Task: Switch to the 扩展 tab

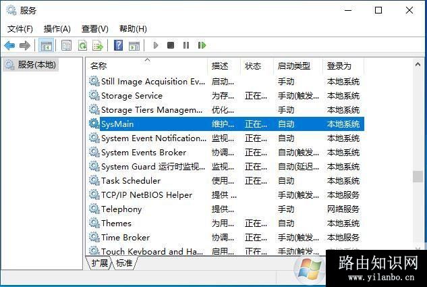Action: (100, 263)
